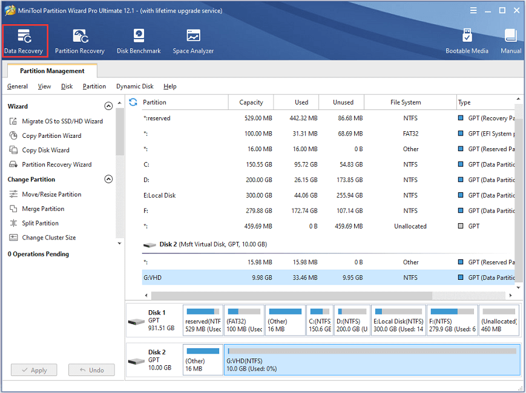Collapse the Change Partition section
Image resolution: width=526 pixels, height=393 pixels.
pos(108,179)
